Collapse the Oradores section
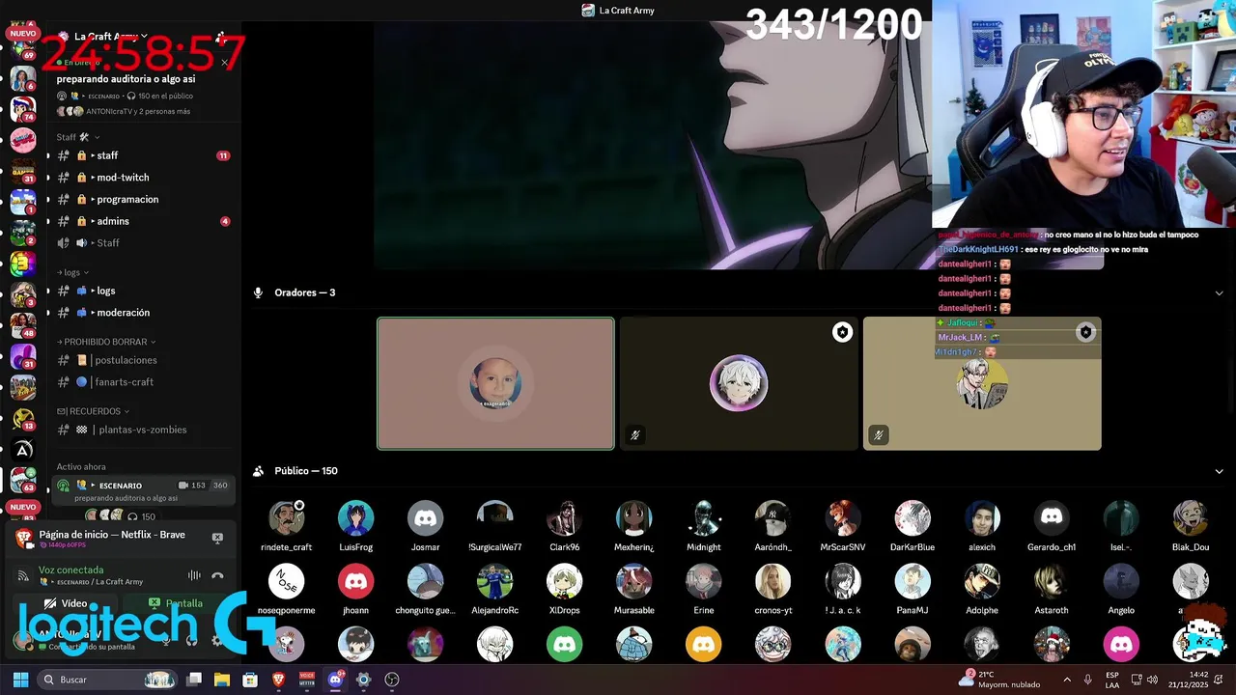This screenshot has height=695, width=1236. pos(1219,292)
